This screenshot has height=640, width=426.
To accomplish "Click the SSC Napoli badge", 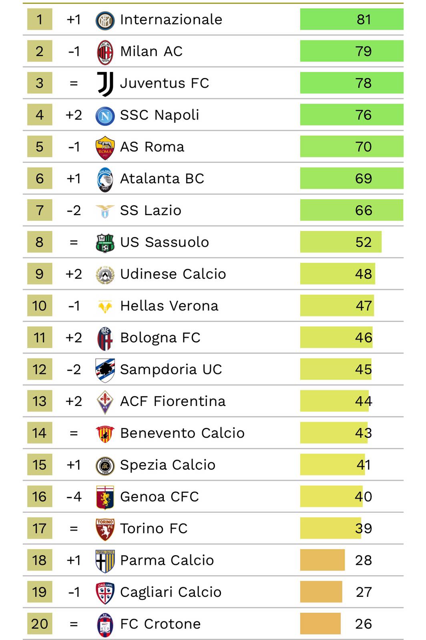I will [105, 116].
